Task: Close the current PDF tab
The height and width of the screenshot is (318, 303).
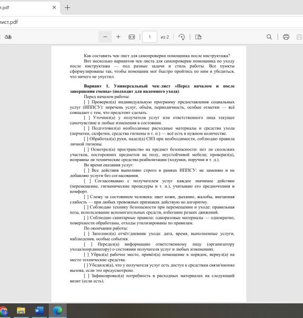Action: 54,7
